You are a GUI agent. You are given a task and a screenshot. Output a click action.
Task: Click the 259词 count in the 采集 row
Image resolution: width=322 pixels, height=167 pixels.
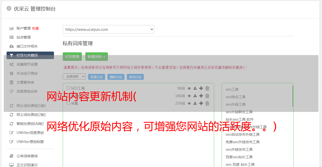(180, 103)
